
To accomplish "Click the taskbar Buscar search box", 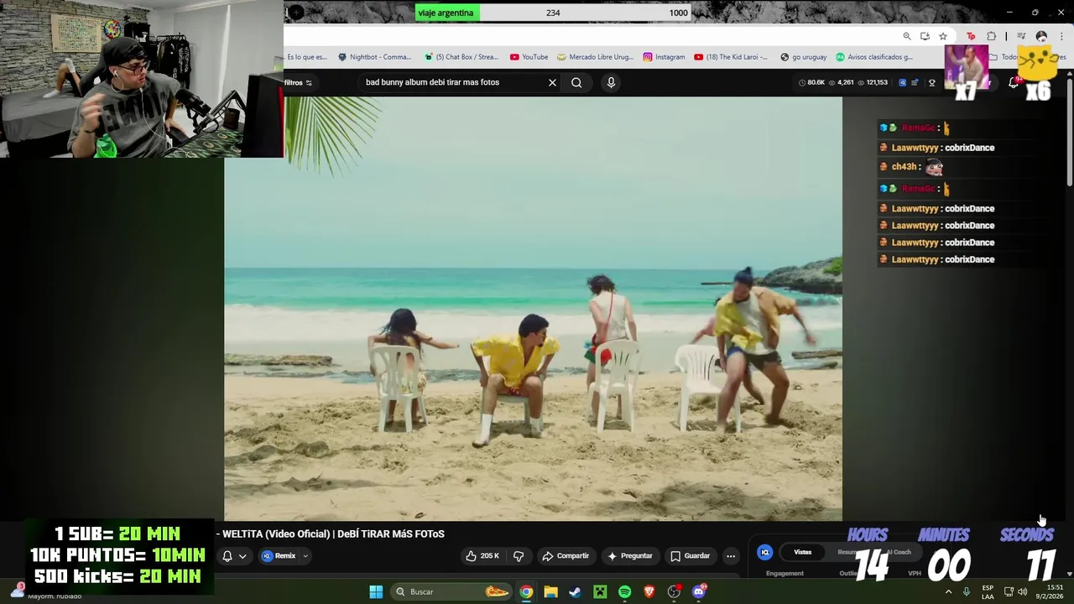I will [x=453, y=591].
